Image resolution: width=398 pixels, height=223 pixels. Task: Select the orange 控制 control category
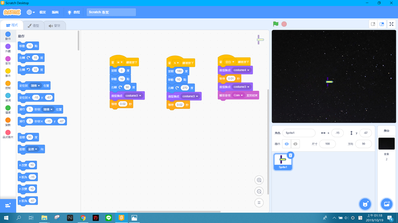[x=8, y=85]
